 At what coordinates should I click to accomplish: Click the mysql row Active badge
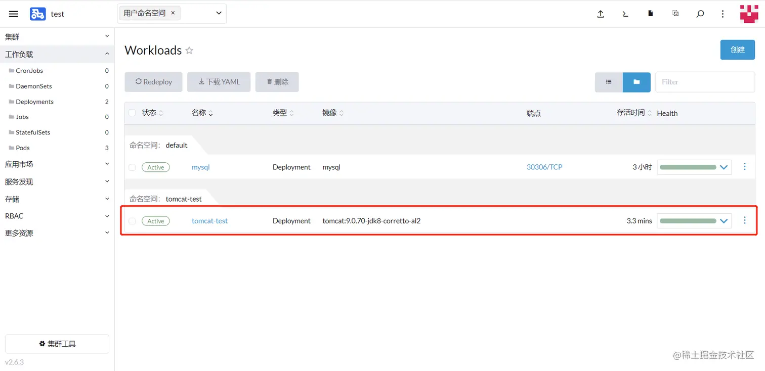pyautogui.click(x=156, y=167)
